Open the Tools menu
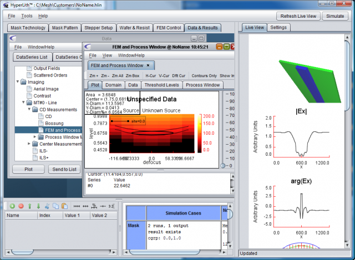Screen dimensions: 355x260 pyautogui.click(x=27, y=16)
